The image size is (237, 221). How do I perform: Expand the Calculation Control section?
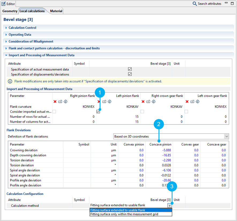click(22, 28)
